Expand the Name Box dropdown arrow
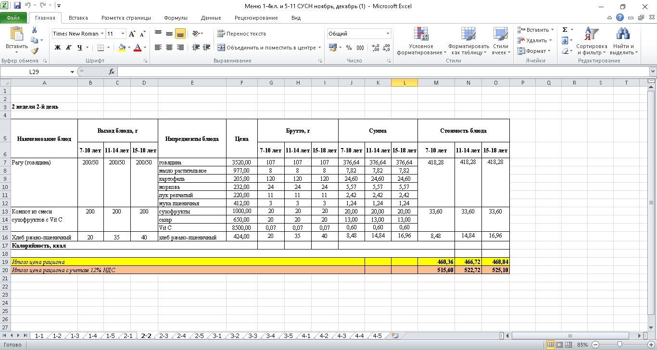657x350 pixels. 72,72
